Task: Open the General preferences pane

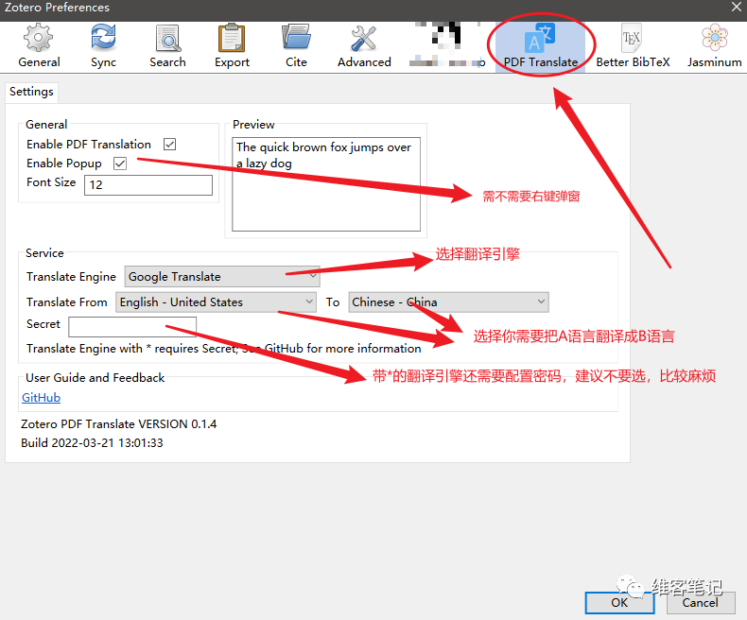Action: 39,47
